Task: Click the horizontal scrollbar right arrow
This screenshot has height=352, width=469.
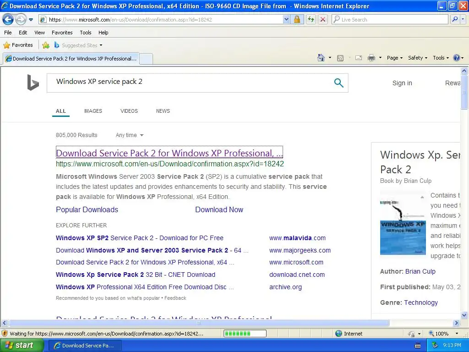Action: click(x=457, y=323)
